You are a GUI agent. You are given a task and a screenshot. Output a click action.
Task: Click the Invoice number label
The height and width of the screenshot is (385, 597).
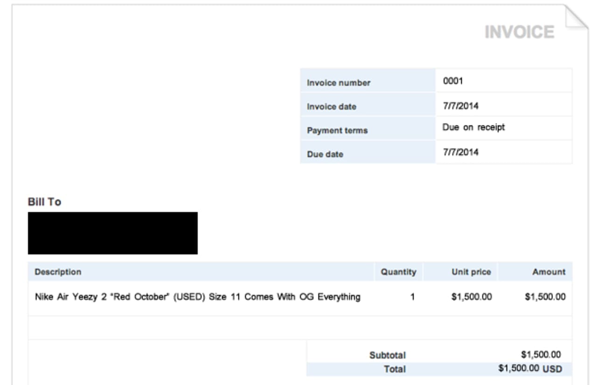click(x=338, y=83)
